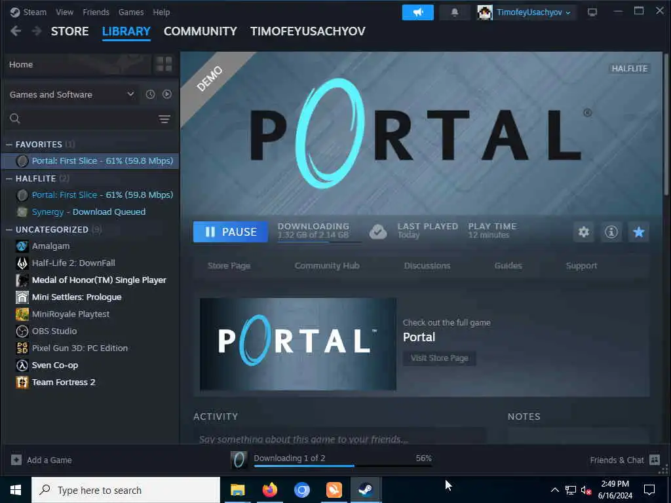Collapse the HALFLITE category
This screenshot has width=671, height=503.
(x=9, y=178)
